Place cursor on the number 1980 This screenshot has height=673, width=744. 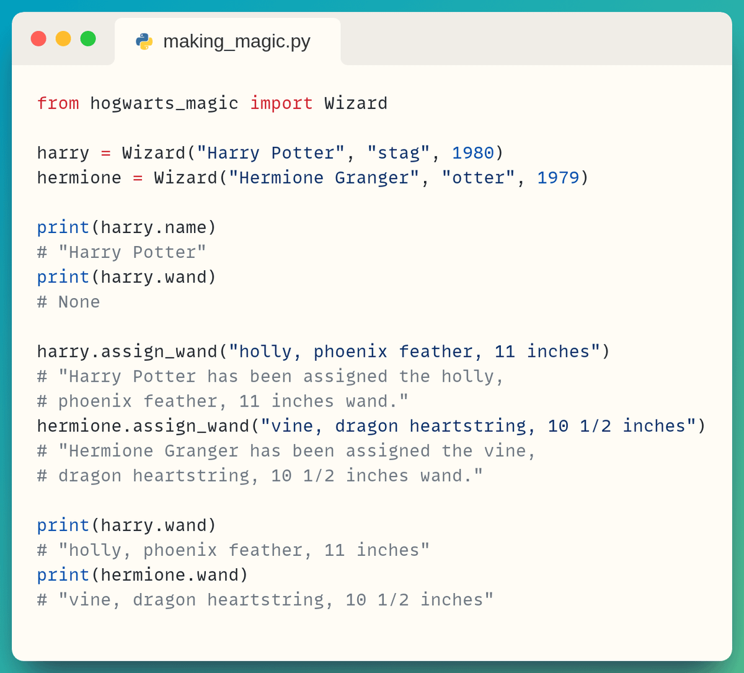472,153
